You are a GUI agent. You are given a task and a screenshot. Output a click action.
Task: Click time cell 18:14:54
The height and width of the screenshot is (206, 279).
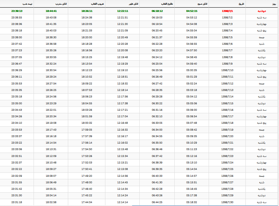click(x=51, y=143)
